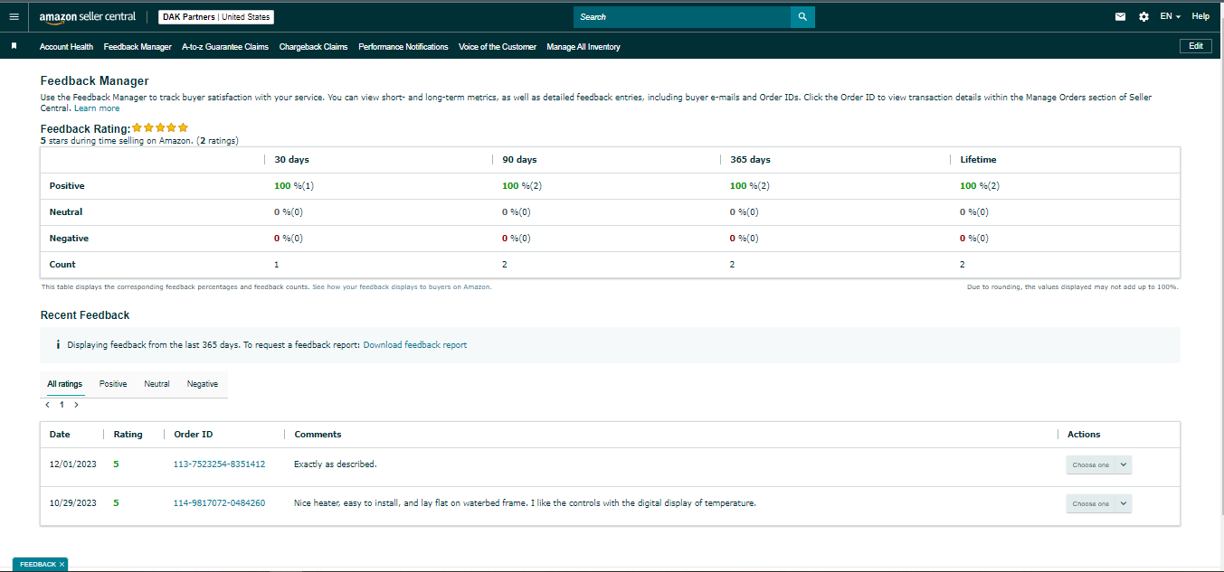The height and width of the screenshot is (572, 1224).
Task: Go to previous feedback page arrow
Action: click(x=47, y=405)
